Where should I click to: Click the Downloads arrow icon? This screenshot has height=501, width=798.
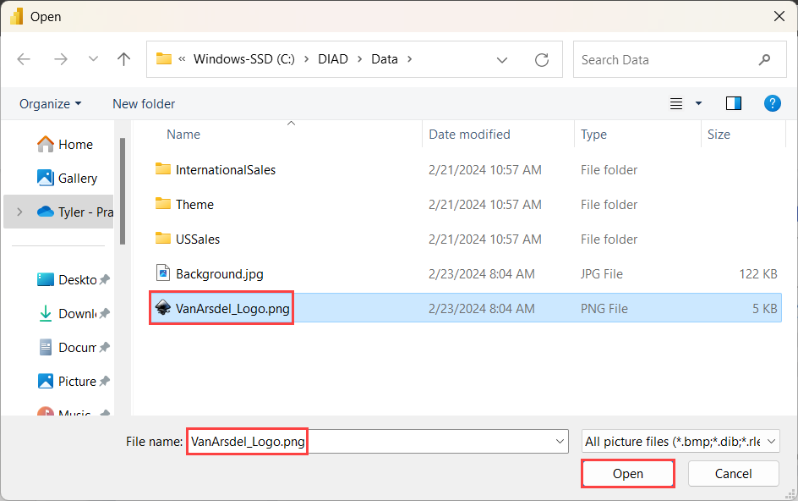point(46,313)
